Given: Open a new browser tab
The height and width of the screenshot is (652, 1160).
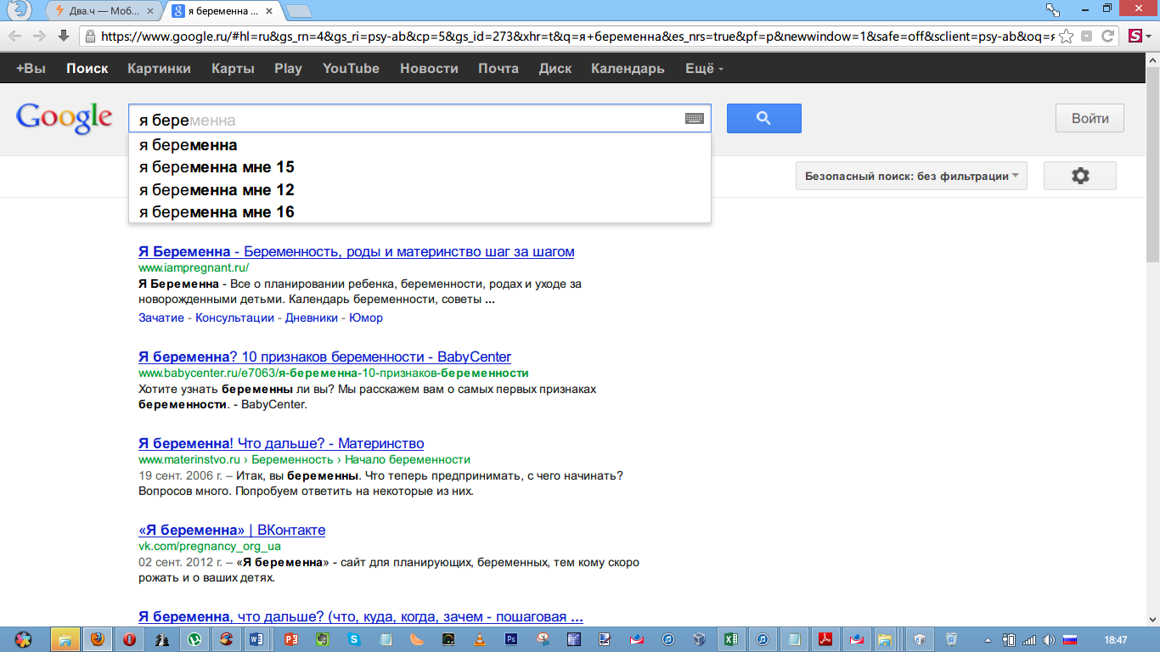Looking at the screenshot, I should pos(299,11).
